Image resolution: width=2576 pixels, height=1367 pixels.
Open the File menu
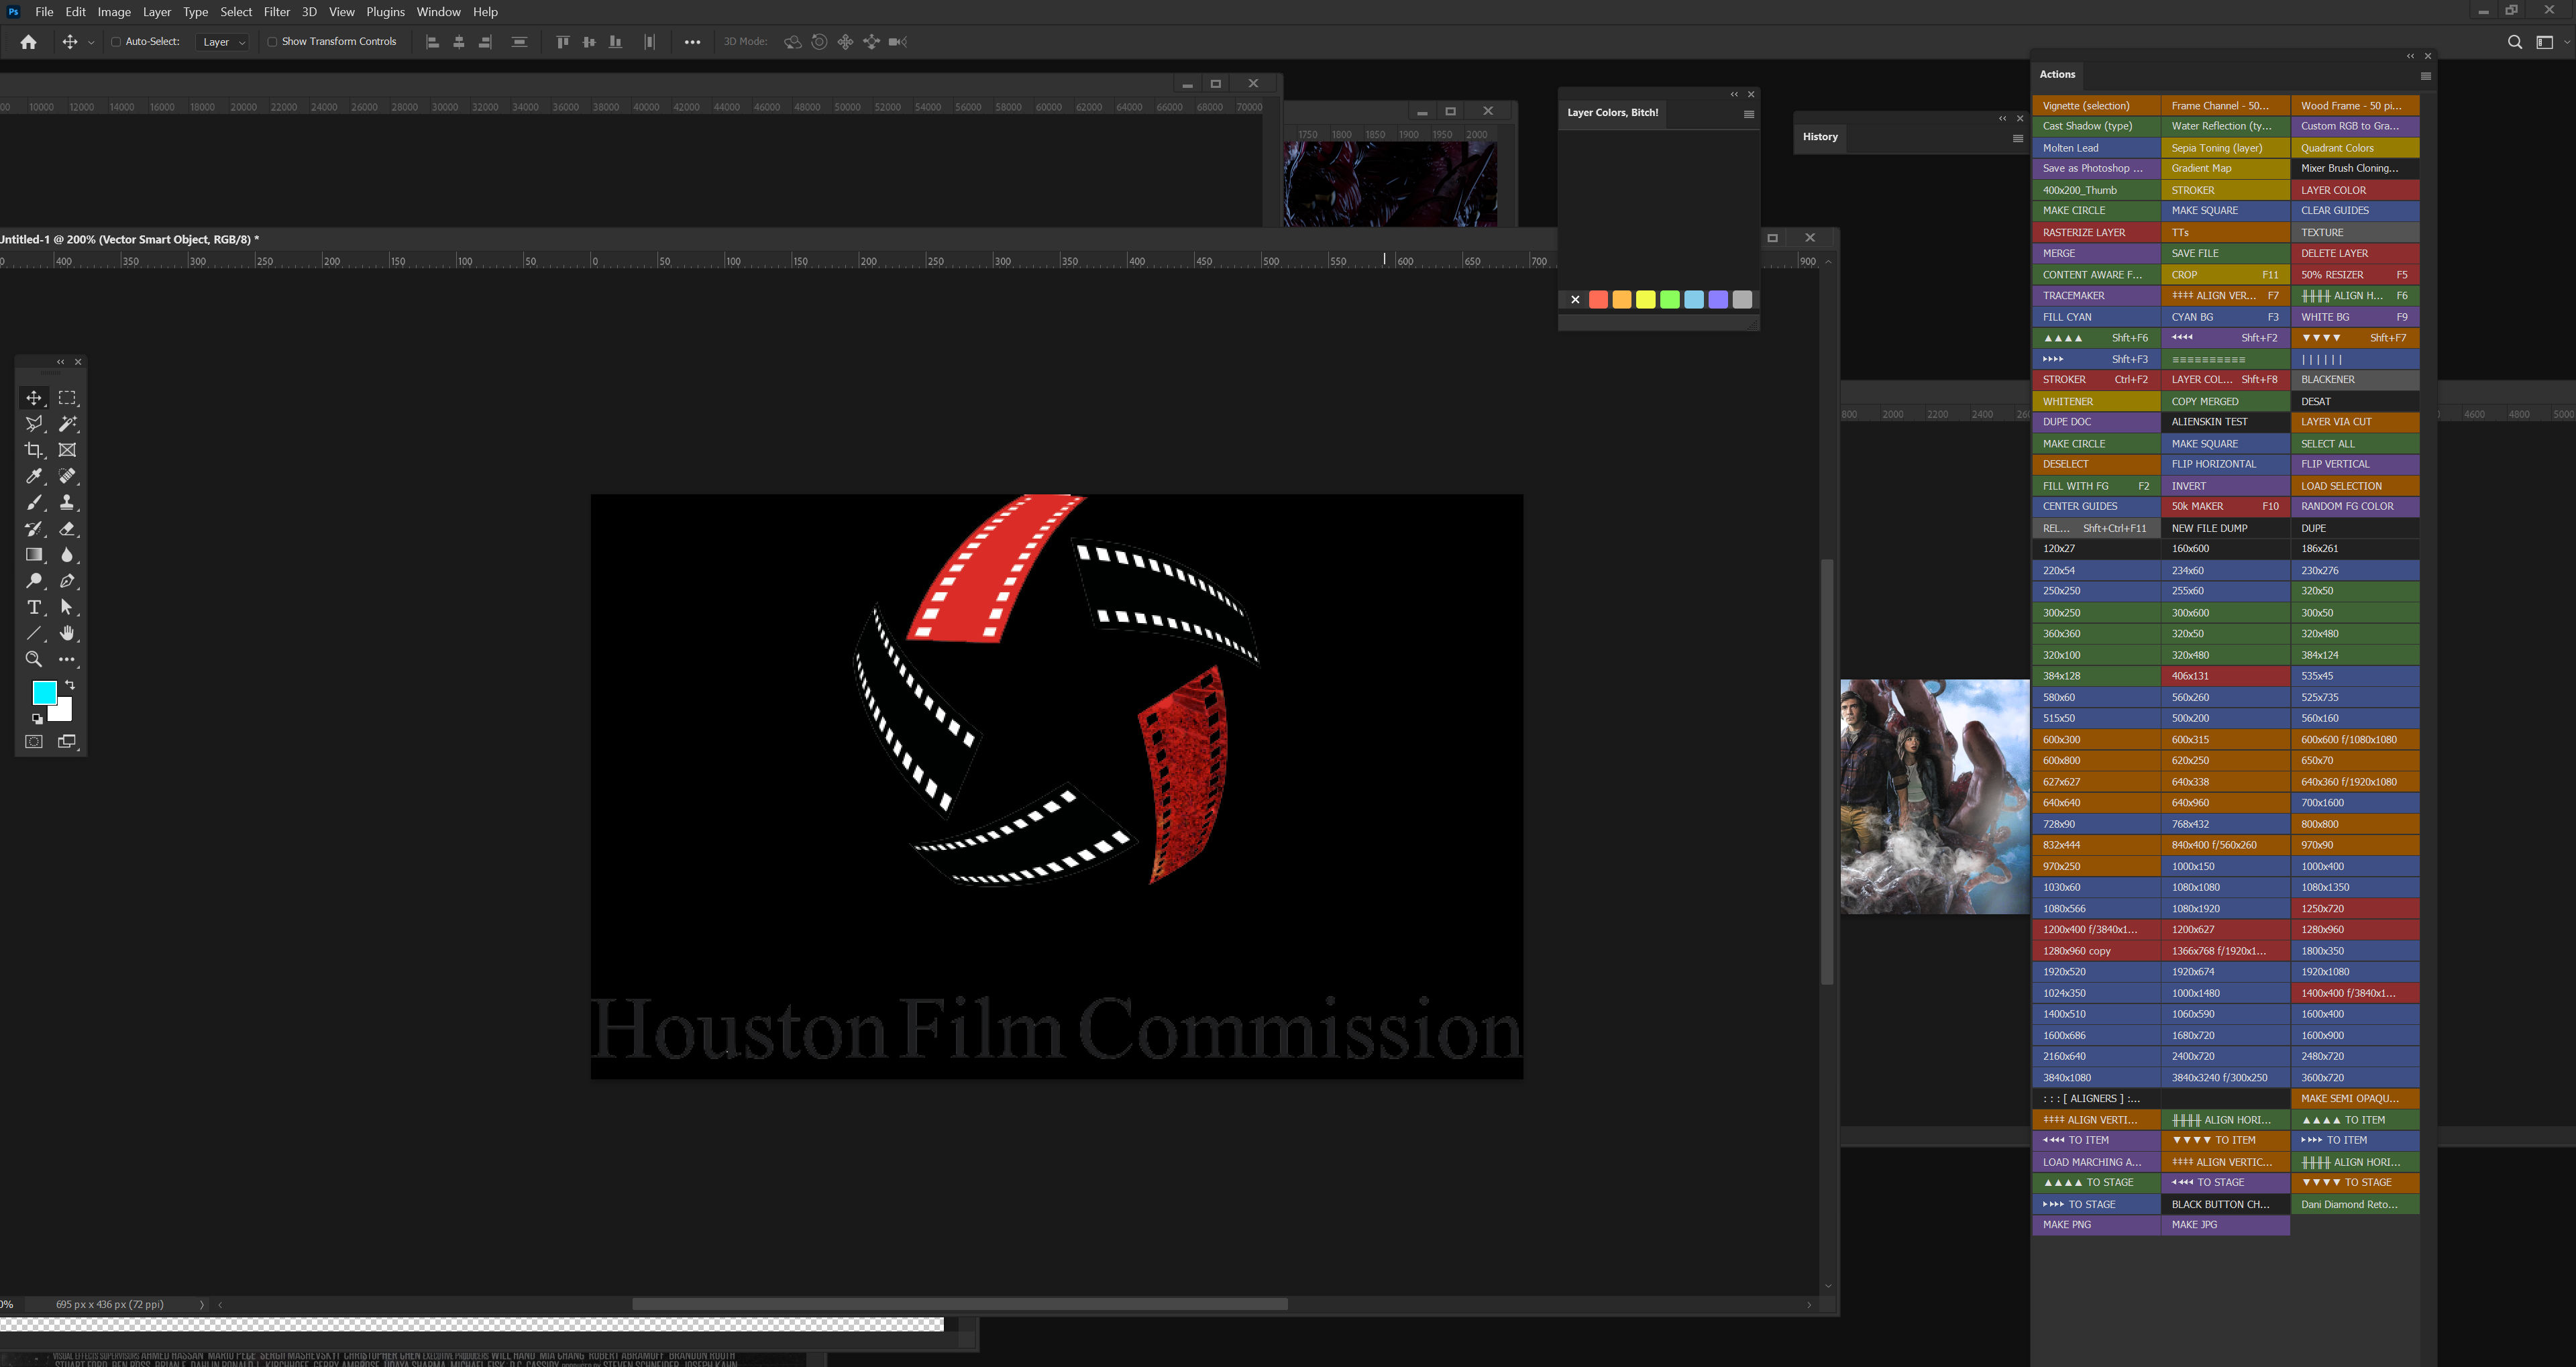(44, 12)
